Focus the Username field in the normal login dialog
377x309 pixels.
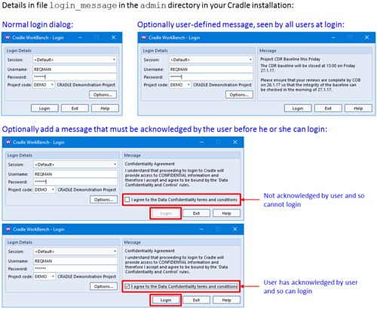[75, 69]
